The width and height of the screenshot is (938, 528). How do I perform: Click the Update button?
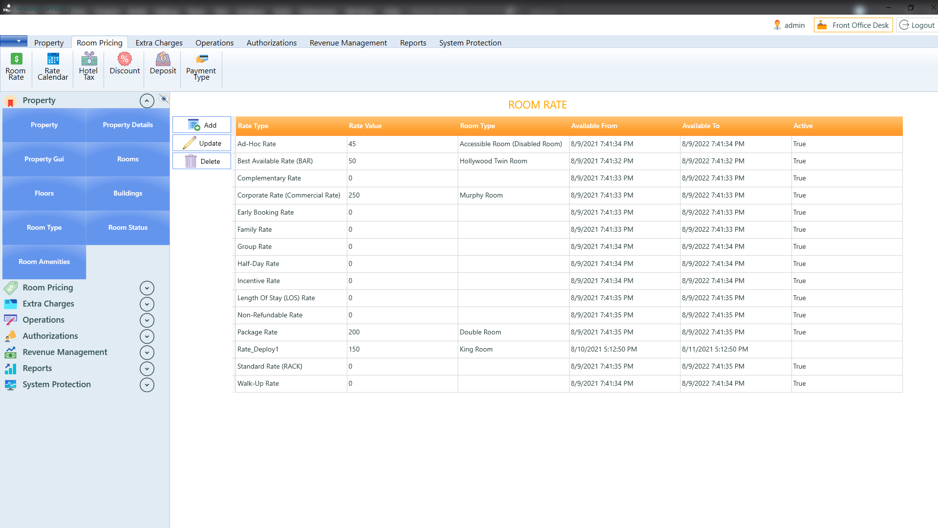click(202, 143)
